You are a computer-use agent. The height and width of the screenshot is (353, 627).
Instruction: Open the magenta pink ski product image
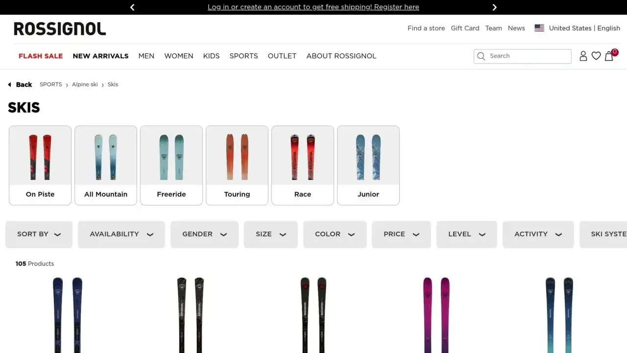tap(436, 315)
